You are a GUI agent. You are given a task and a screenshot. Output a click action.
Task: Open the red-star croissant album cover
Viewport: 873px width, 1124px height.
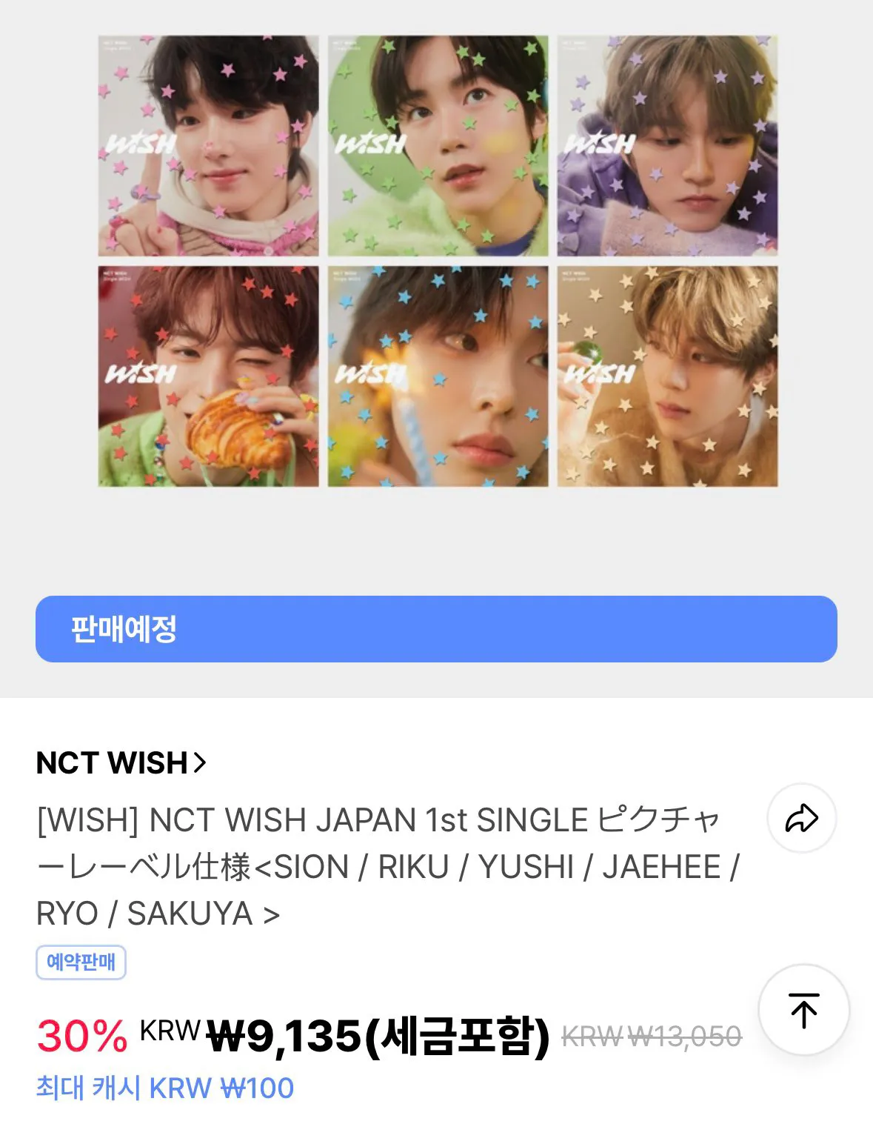click(x=209, y=376)
